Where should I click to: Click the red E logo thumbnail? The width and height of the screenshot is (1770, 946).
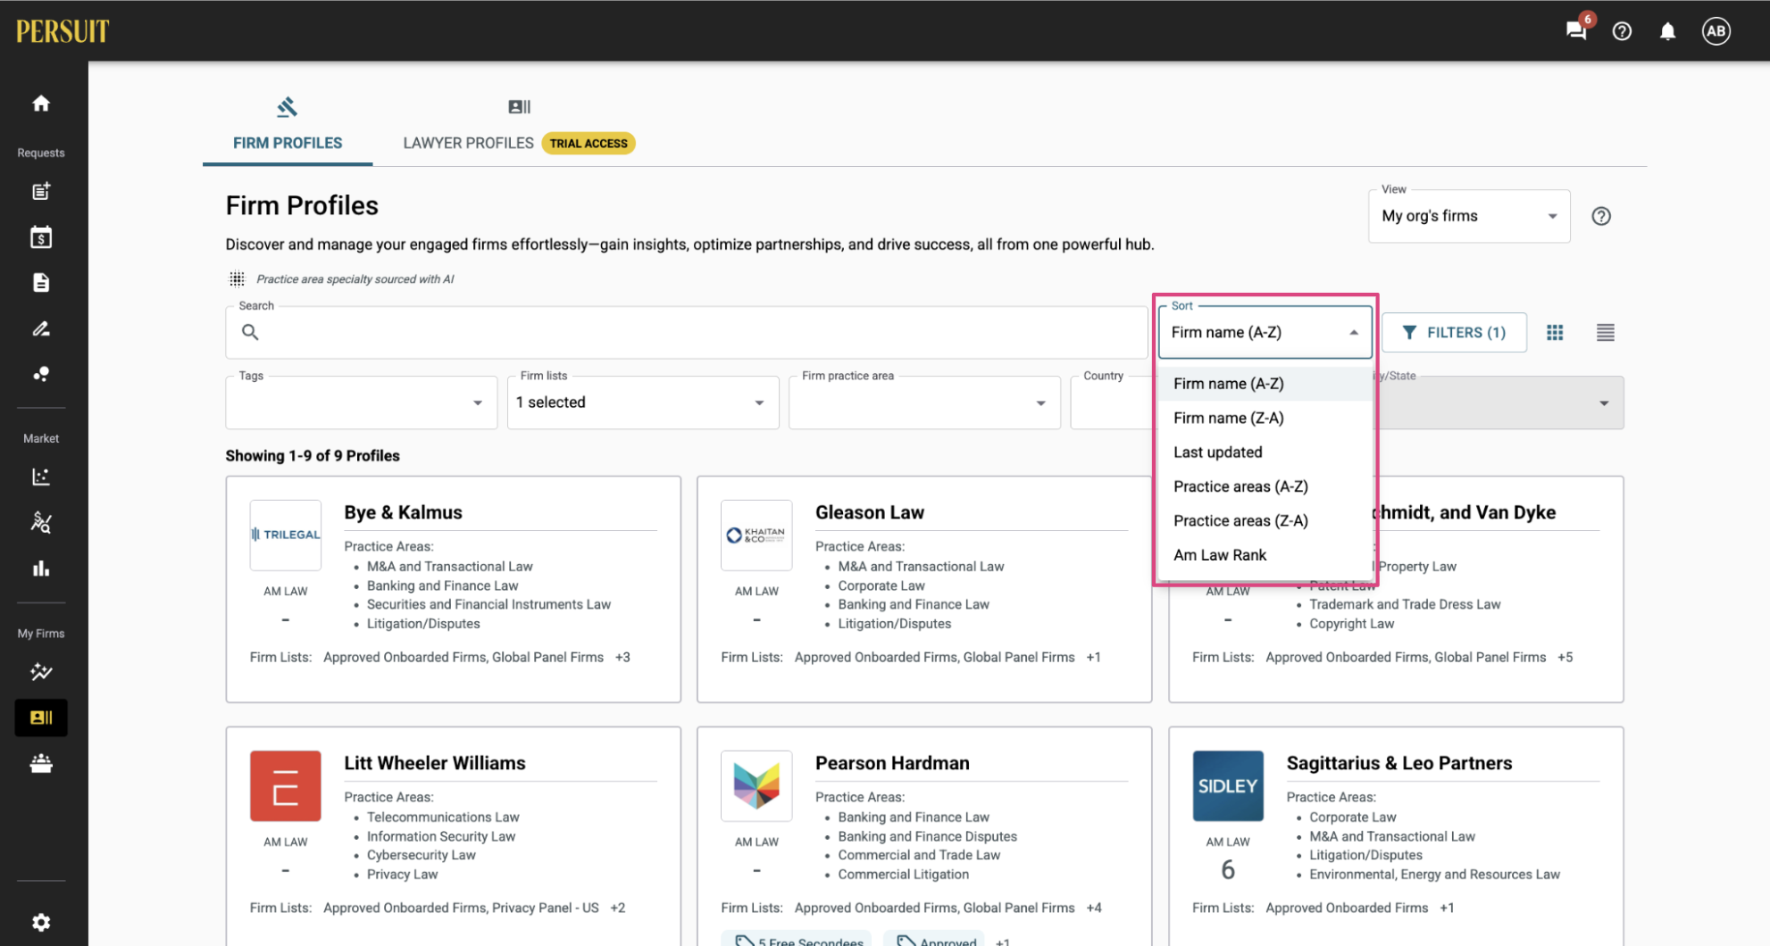click(286, 785)
